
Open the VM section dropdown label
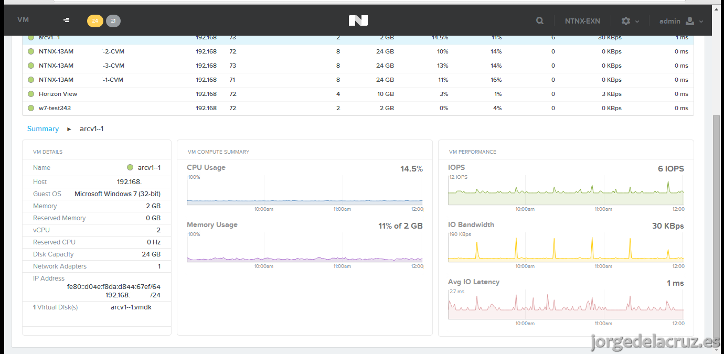coord(23,19)
